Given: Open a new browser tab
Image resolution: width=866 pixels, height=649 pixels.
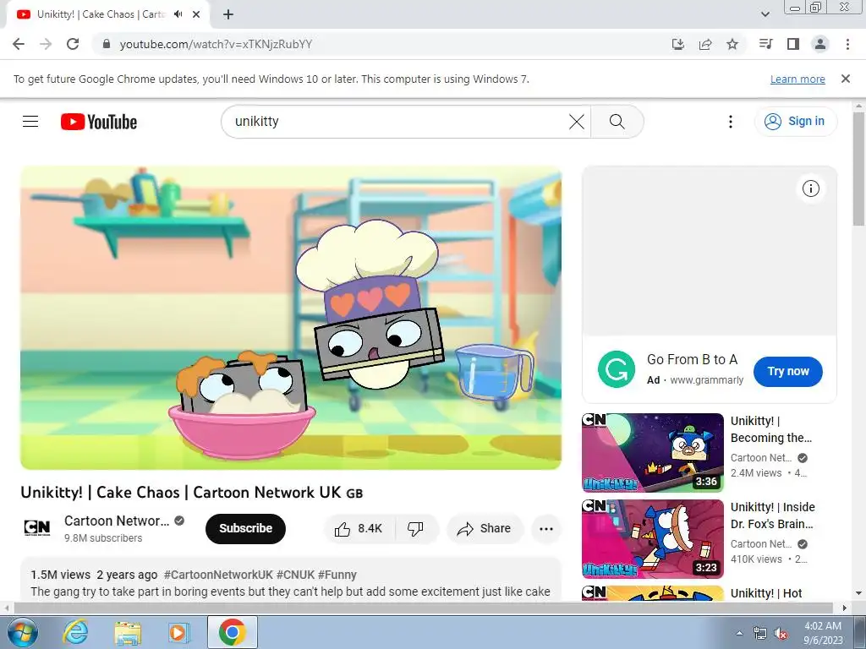Looking at the screenshot, I should (x=228, y=14).
